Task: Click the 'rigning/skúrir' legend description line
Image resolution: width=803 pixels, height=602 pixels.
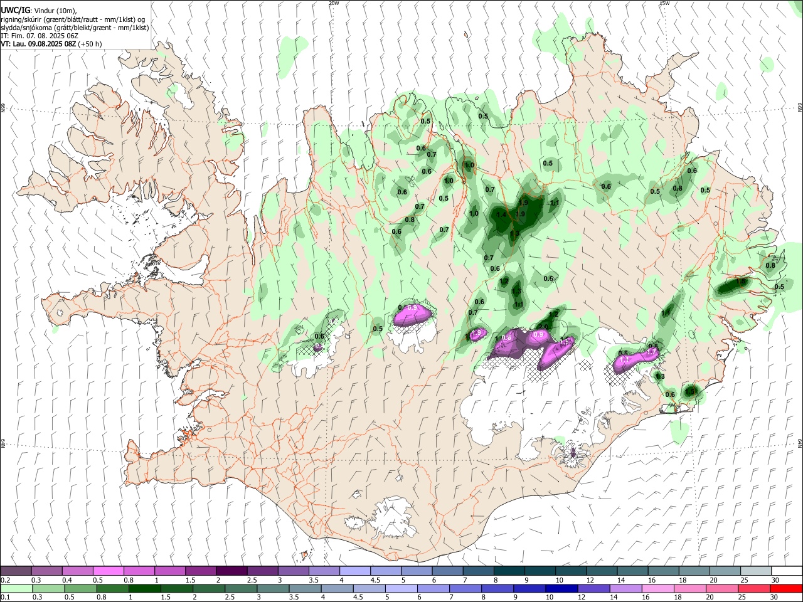Action: tap(73, 19)
